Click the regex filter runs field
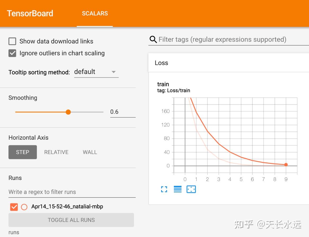The width and height of the screenshot is (309, 237). pos(72,192)
